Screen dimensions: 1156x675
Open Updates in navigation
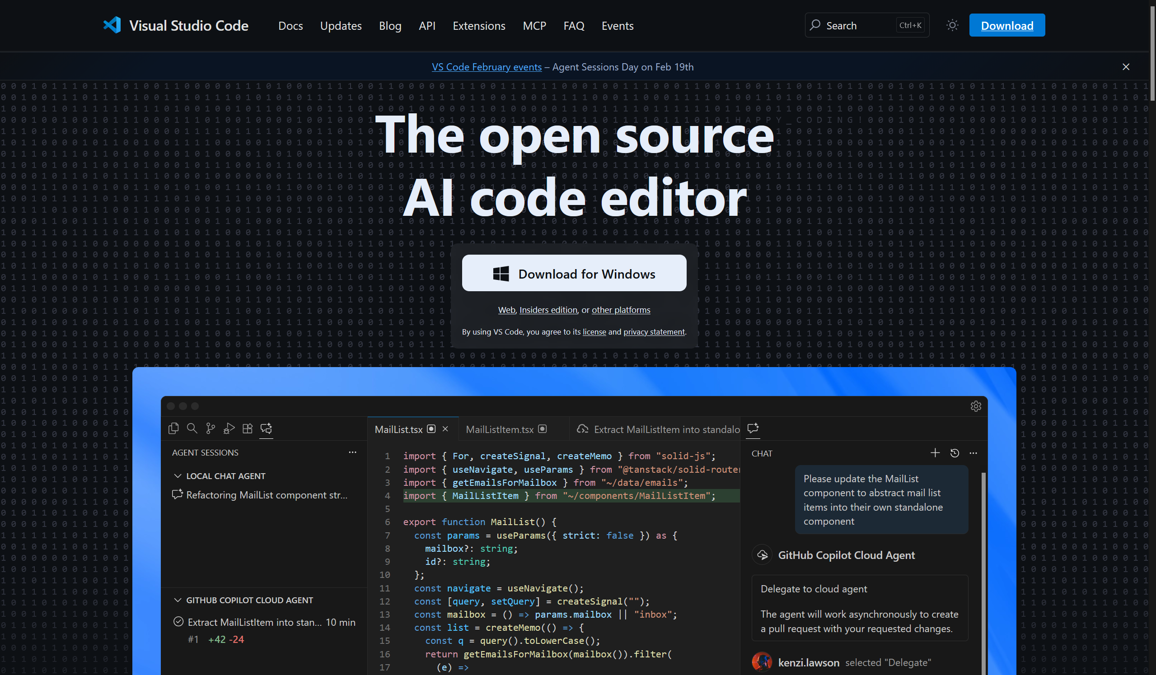tap(341, 26)
